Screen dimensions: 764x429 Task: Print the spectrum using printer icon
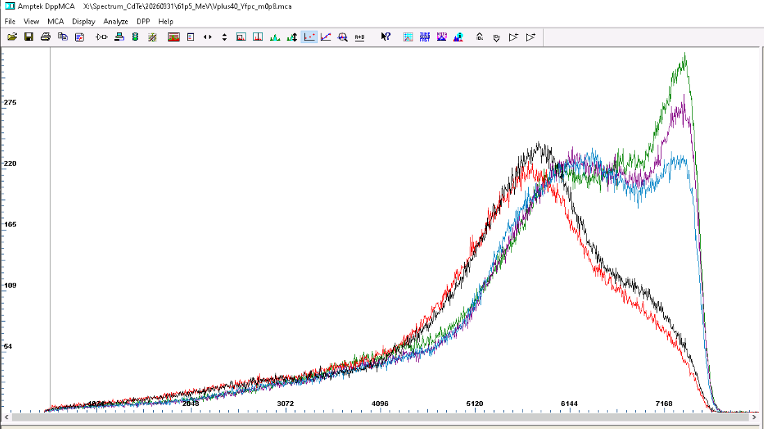45,37
